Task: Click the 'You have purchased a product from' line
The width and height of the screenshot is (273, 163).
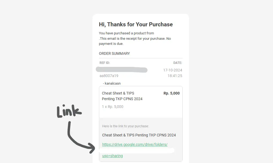Action: point(126,33)
